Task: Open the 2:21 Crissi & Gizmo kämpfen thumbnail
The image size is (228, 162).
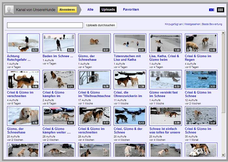Action: [x=59, y=79]
